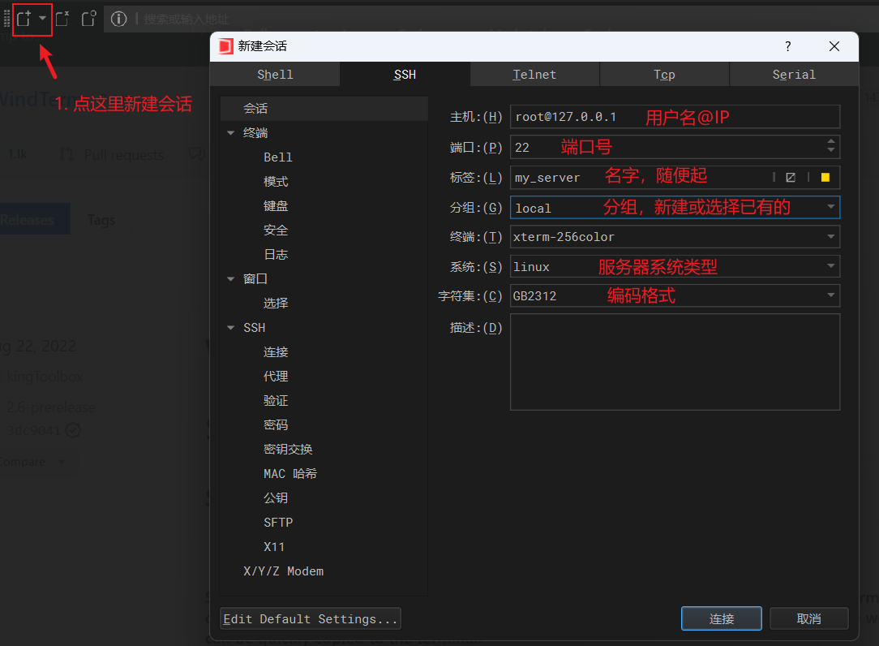Open the 终端 terminal type dropdown
Image resolution: width=879 pixels, height=646 pixels.
pos(831,236)
